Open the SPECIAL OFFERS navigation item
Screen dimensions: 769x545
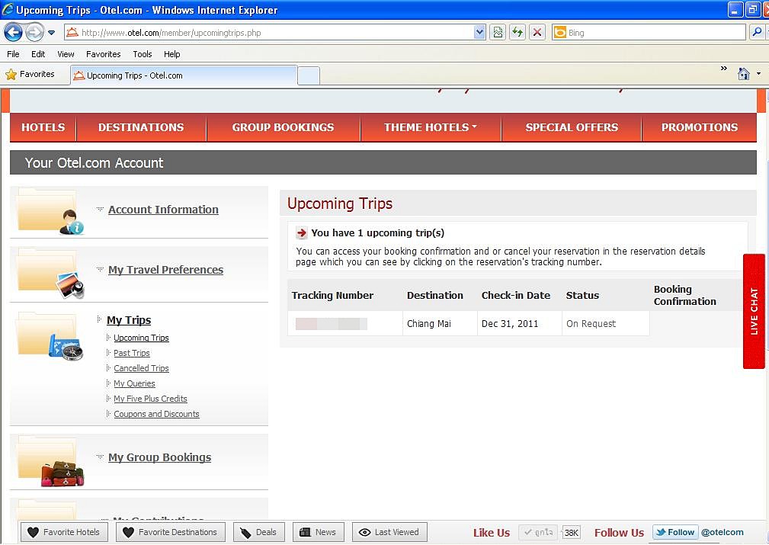click(x=572, y=127)
